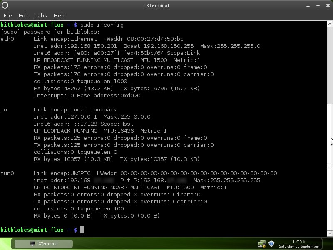333x250 pixels.
Task: Open the Edit menu
Action: (23, 16)
